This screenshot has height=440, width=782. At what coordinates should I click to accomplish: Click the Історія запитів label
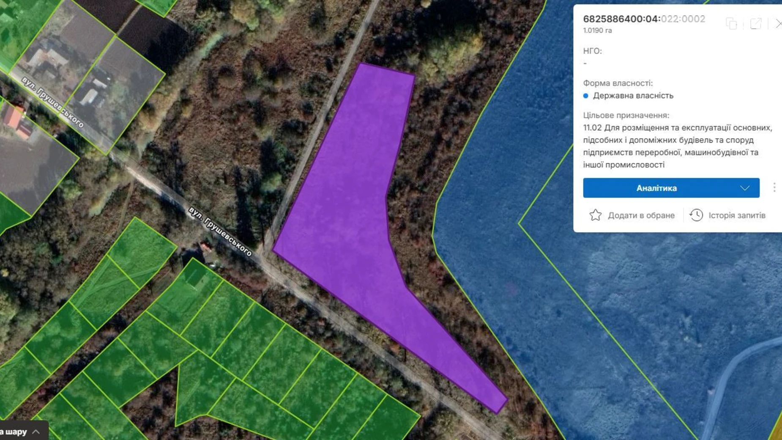click(737, 215)
